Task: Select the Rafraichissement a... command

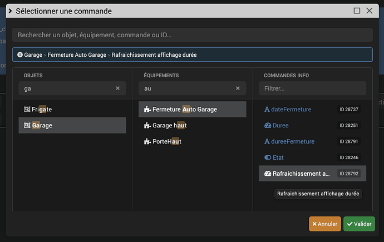Action: (x=312, y=174)
